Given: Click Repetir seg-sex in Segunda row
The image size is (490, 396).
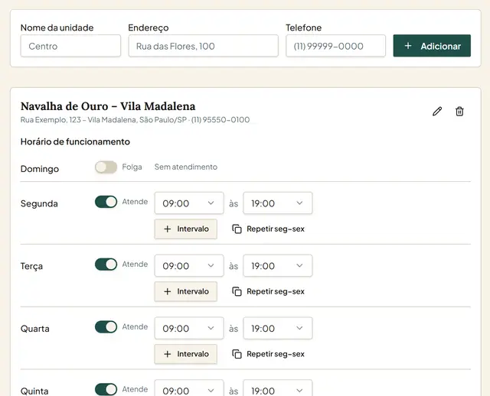Looking at the screenshot, I should [x=268, y=229].
